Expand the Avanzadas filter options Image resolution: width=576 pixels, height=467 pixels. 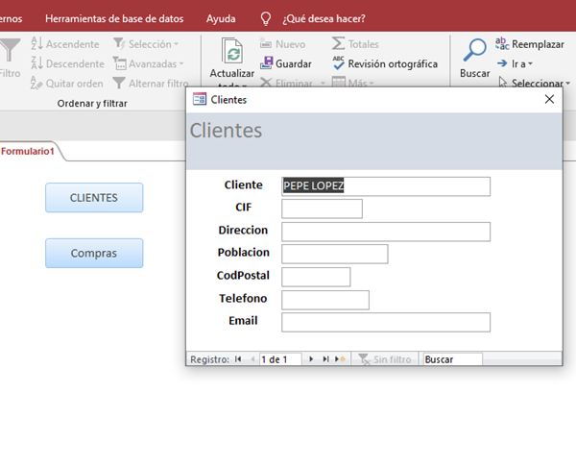pyautogui.click(x=146, y=63)
